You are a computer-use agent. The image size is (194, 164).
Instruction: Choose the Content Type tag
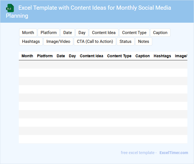pos(134,33)
